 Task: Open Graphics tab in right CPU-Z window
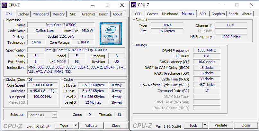[x=218, y=14]
